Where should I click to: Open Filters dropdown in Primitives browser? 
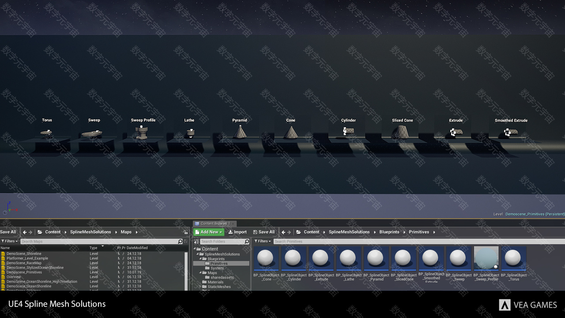(263, 241)
